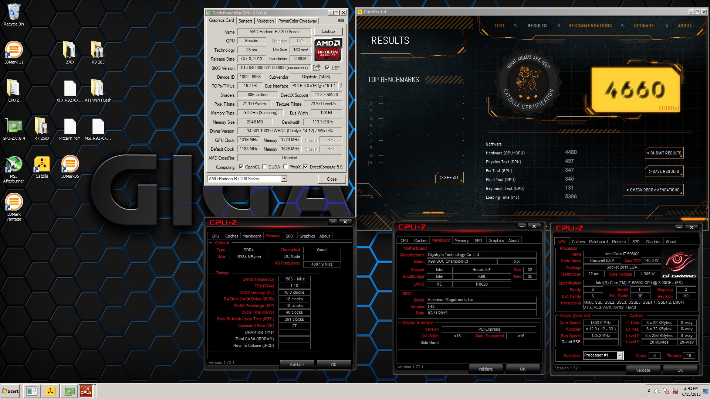The height and width of the screenshot is (399, 710).
Task: Open the Recycle Bin desktop icon
Action: coord(14,15)
